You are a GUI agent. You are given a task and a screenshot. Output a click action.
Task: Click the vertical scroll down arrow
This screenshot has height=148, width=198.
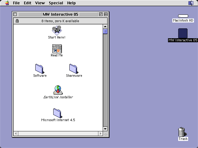[105, 129]
